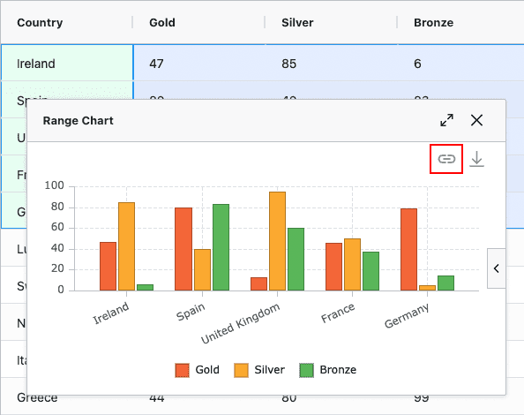Select Ireland's Gold value 47
Screen dimensions: 524x415
pos(199,63)
